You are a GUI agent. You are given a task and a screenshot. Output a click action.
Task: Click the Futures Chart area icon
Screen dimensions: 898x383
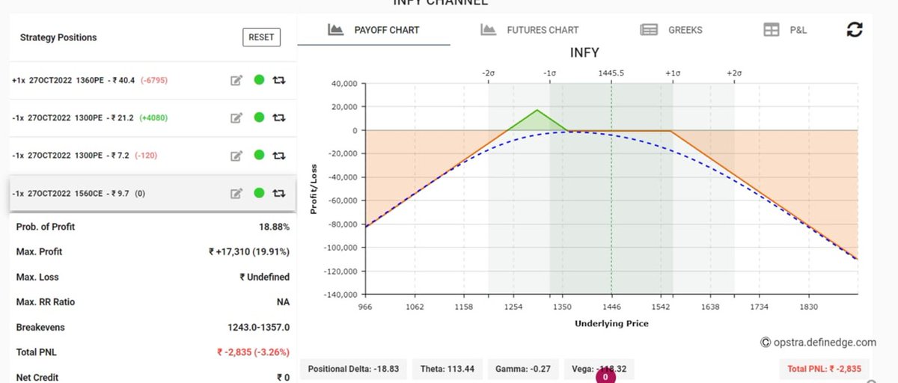[489, 29]
